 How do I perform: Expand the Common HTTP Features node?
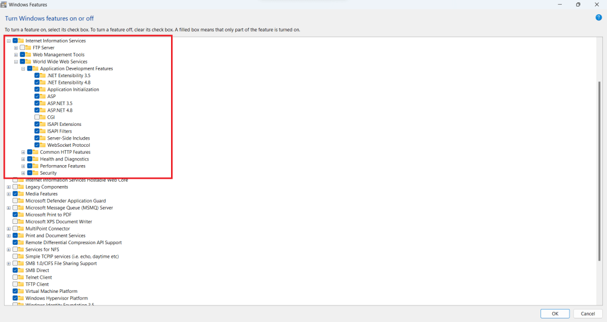point(23,152)
